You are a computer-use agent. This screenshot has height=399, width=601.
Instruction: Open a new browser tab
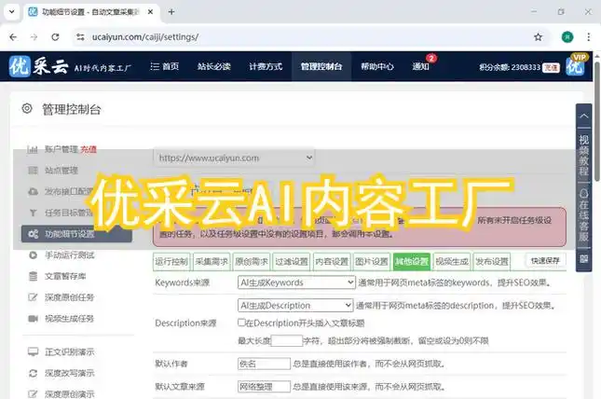click(171, 12)
